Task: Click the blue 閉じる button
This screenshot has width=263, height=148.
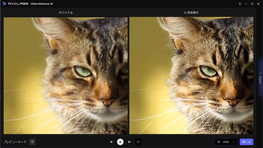Action: tap(246, 142)
